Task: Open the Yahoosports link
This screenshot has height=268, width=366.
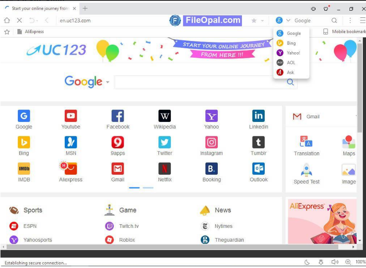Action: point(31,240)
